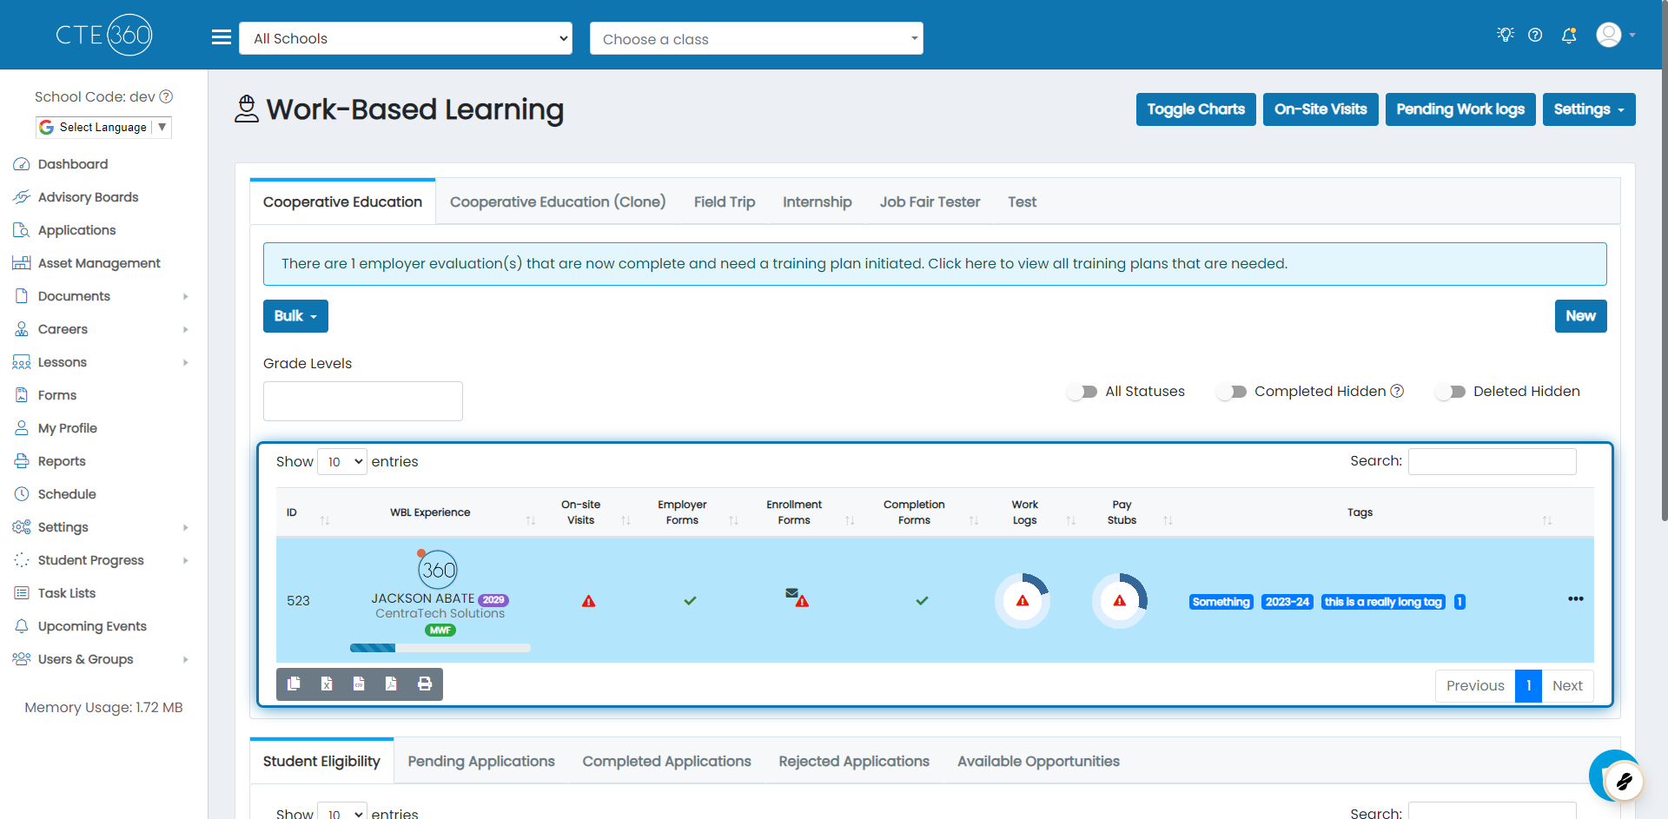Click the CTE 360 logo
Screen dimensions: 1668x819
click(x=104, y=35)
